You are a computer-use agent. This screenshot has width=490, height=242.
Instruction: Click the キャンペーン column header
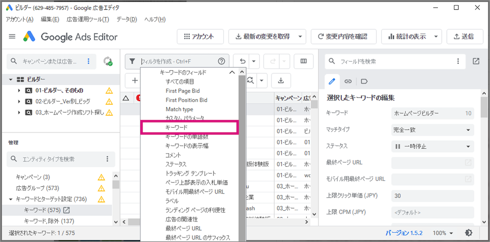[x=288, y=98]
